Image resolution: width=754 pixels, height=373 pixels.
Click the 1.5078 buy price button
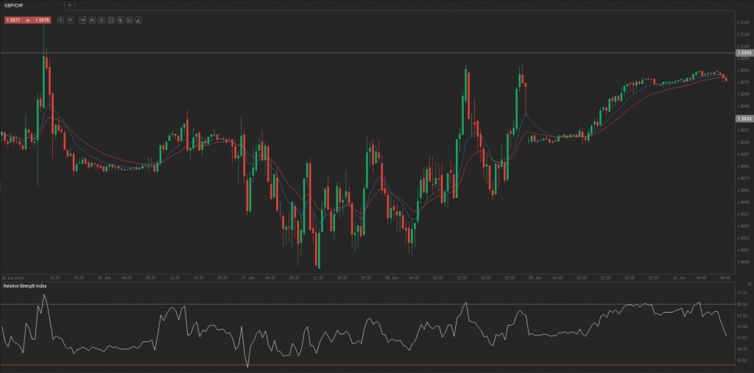click(41, 20)
